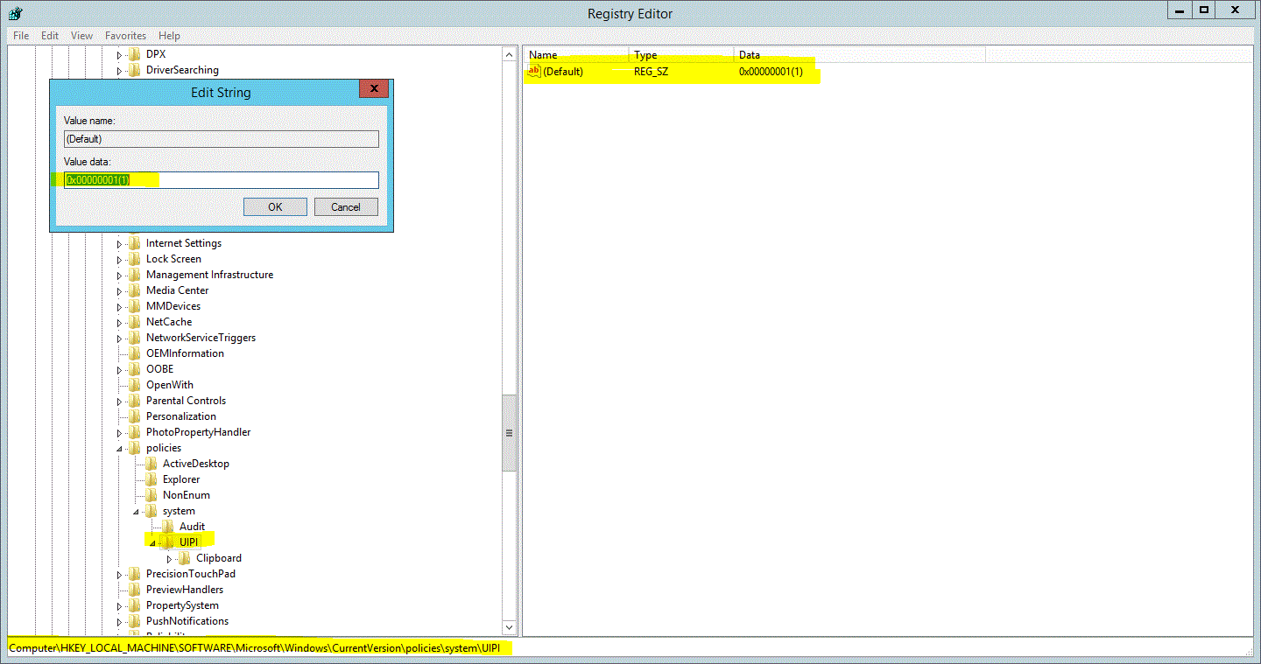The height and width of the screenshot is (664, 1261).
Task: Select the Parental Controls folder icon
Action: tap(134, 401)
